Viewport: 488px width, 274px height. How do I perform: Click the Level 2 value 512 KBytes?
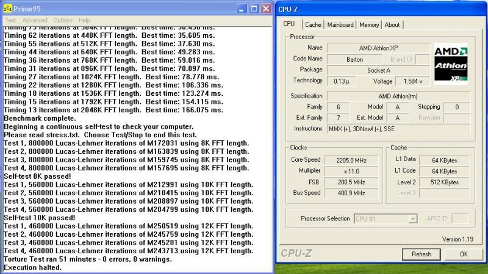pos(444,182)
